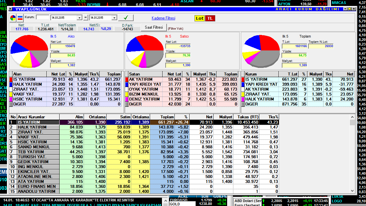The height and width of the screenshot is (206, 366).
Task: Open the start date dropdown
Action: pyautogui.click(x=80, y=18)
